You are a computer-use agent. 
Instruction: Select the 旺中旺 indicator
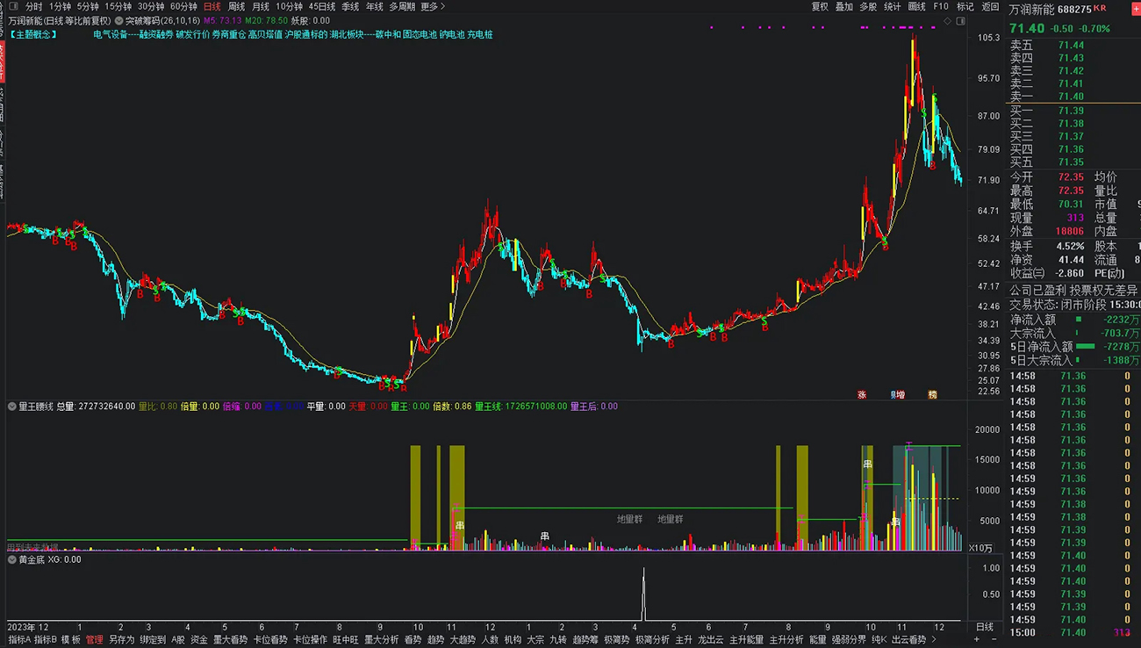[x=346, y=640]
